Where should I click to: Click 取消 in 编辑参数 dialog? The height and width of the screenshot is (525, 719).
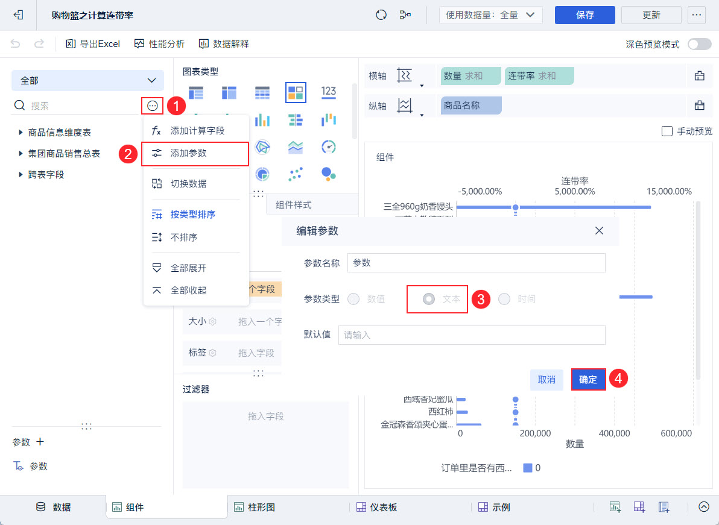546,379
